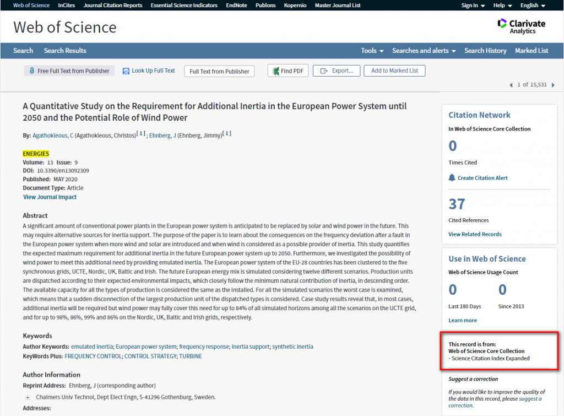This screenshot has width=564, height=416.
Task: Go to previous record arrow
Action: 511,85
